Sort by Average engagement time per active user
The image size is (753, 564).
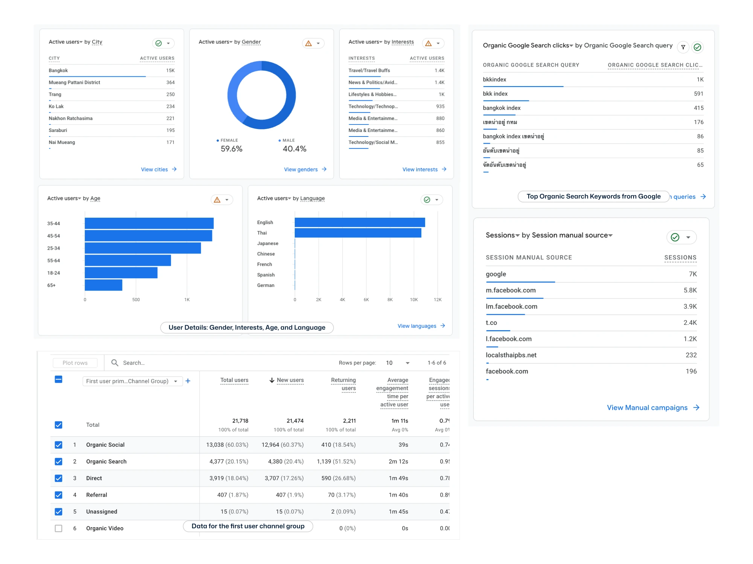click(392, 392)
